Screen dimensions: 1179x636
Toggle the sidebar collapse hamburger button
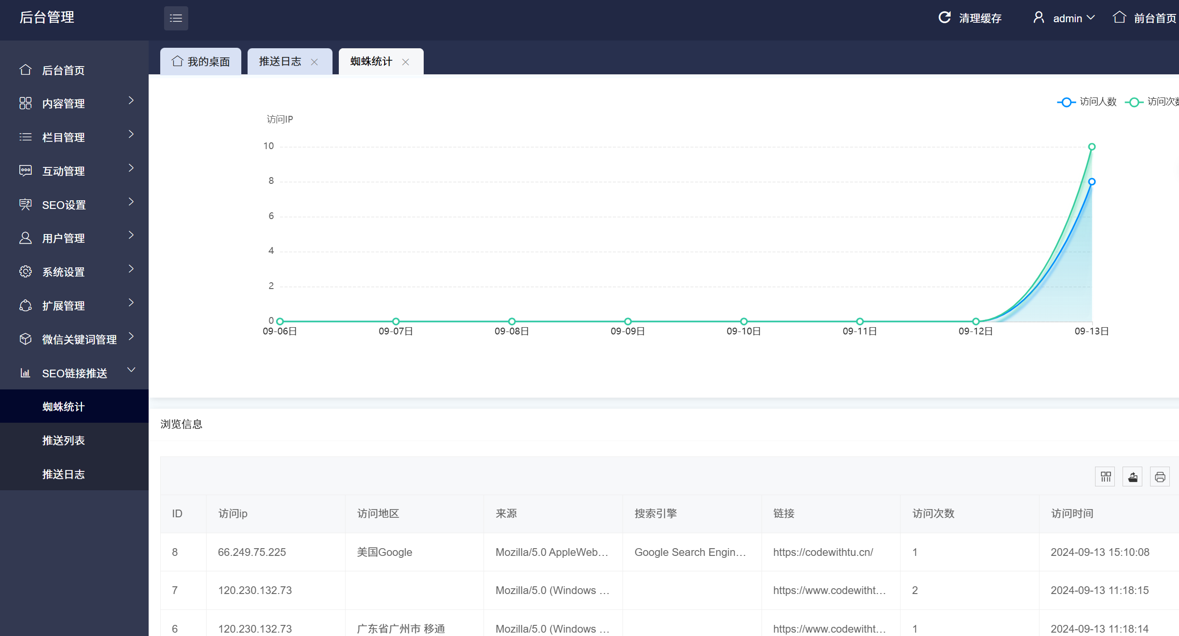click(x=176, y=18)
